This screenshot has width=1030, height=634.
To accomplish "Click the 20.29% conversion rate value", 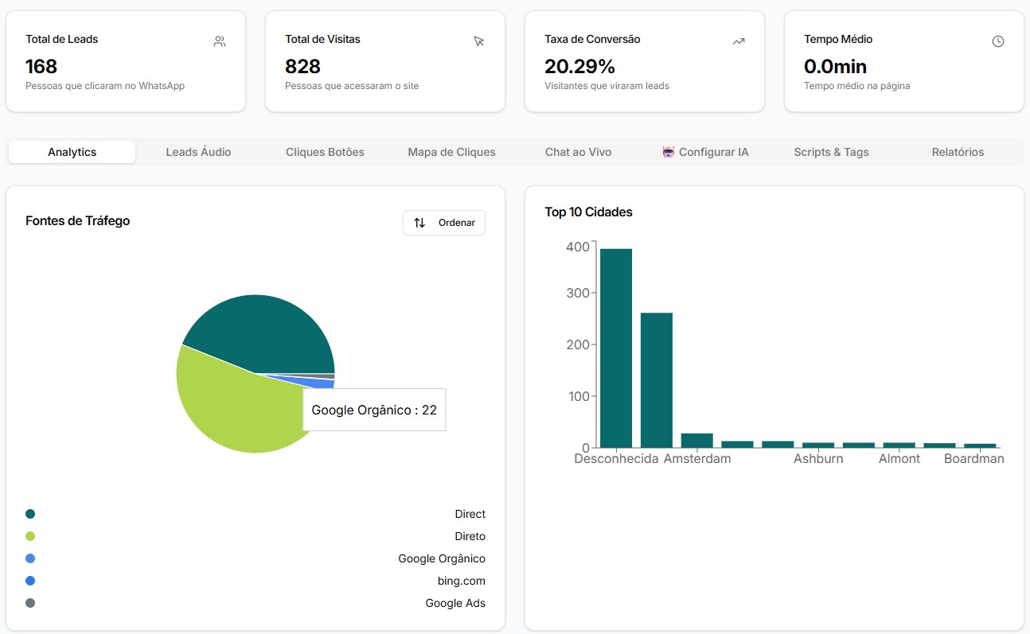I will 580,66.
